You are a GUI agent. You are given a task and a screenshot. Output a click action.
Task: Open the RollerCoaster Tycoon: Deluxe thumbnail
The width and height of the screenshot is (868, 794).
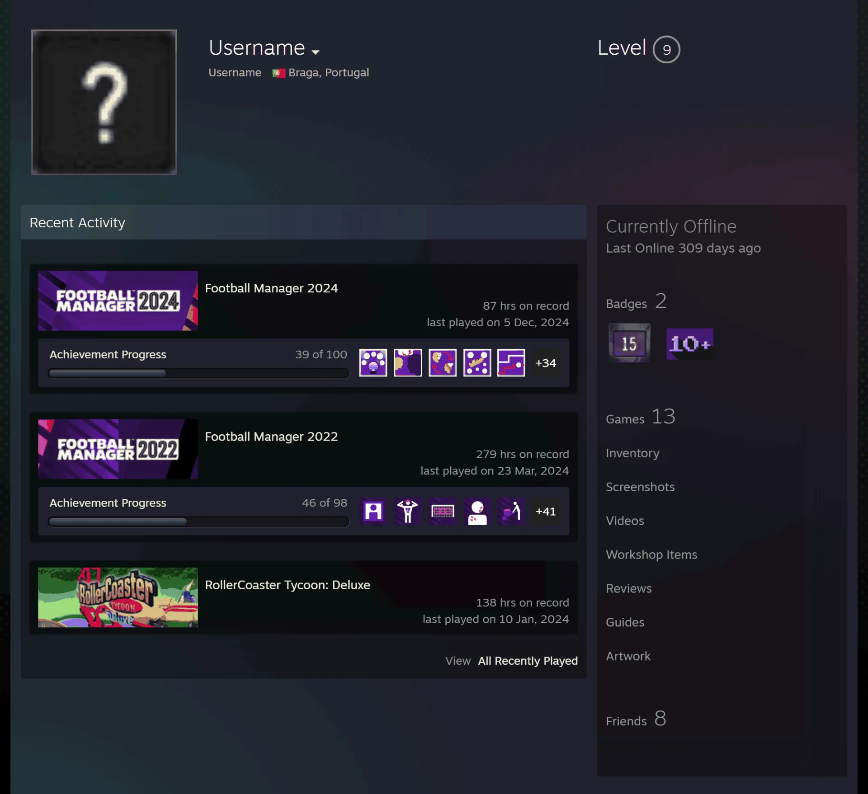[118, 597]
